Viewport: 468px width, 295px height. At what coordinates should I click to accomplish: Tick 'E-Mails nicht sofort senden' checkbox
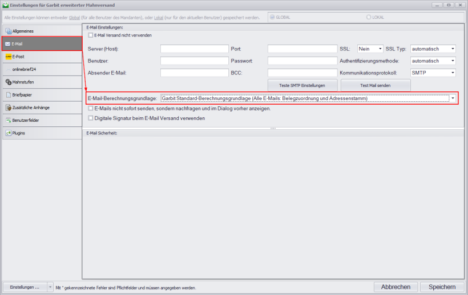90,108
